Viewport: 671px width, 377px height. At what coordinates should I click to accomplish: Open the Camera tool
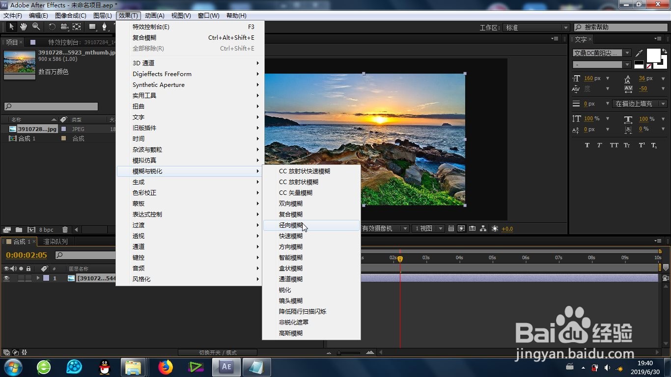pos(64,27)
